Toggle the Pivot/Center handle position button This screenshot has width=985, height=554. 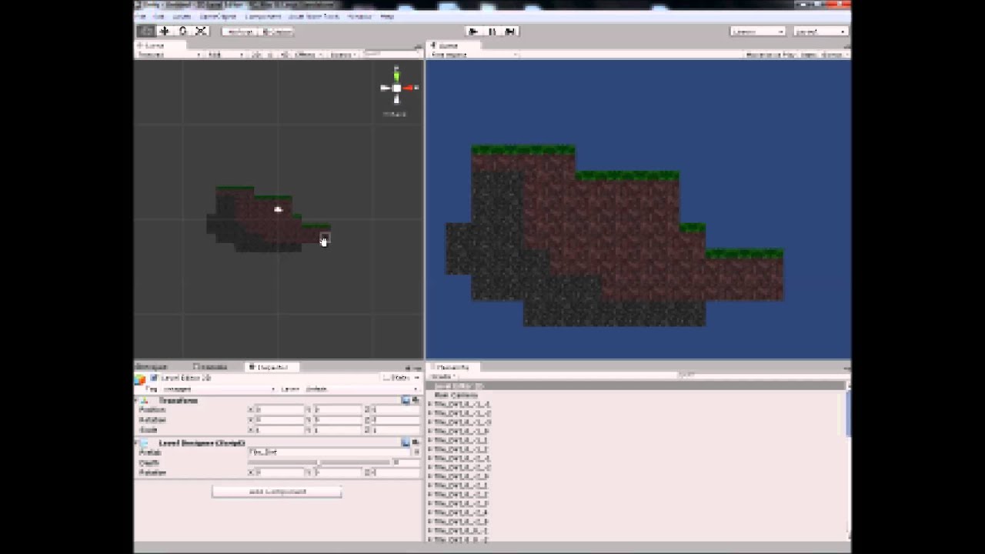(x=240, y=32)
